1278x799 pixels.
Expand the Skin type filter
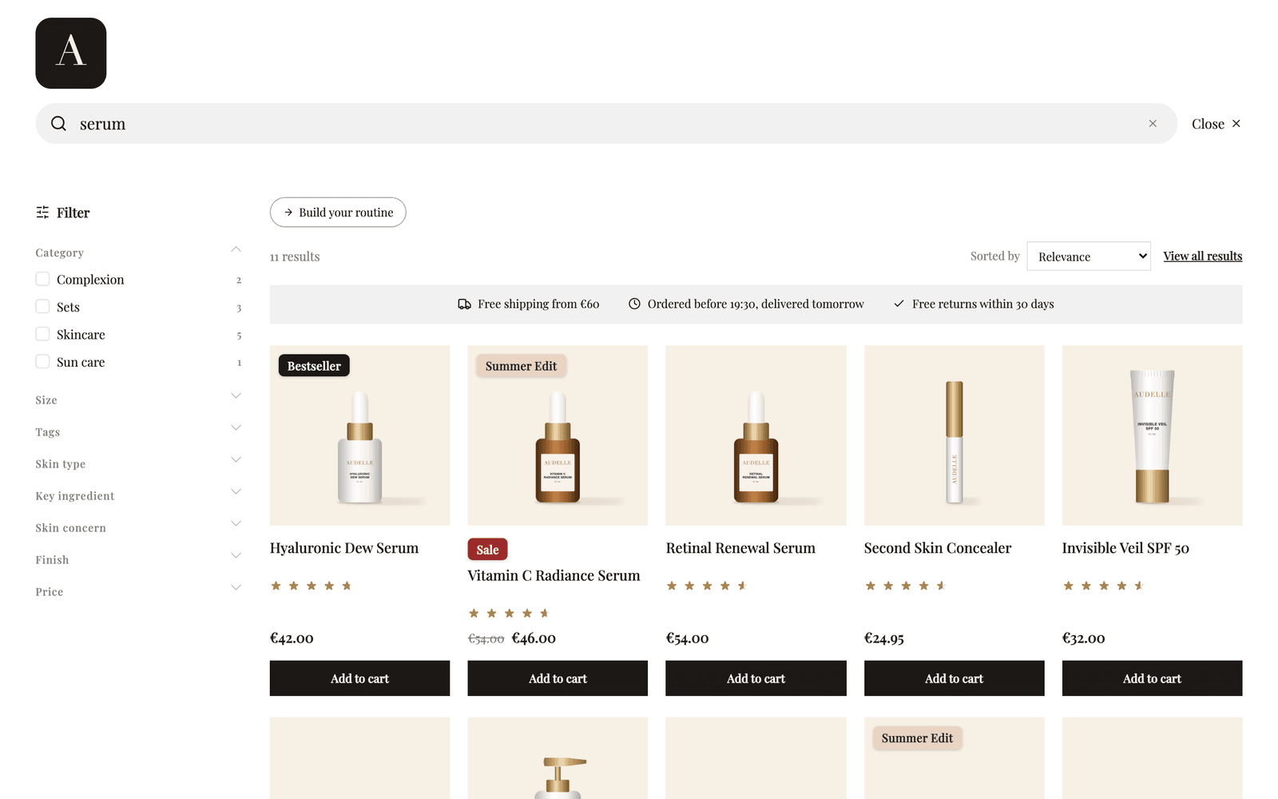(x=236, y=459)
